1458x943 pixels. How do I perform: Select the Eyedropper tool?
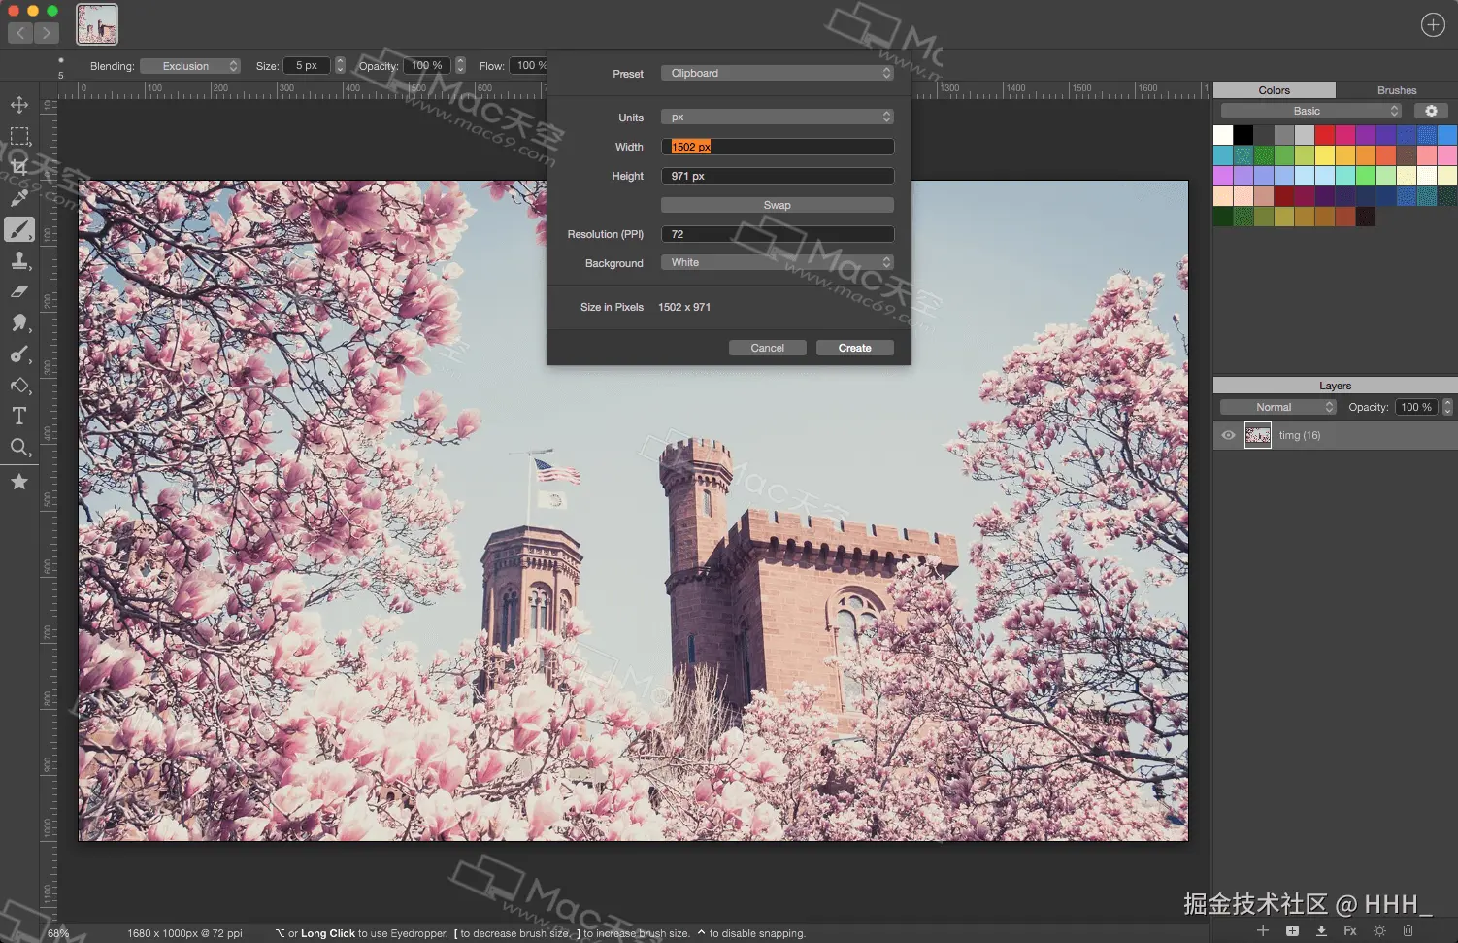(19, 198)
